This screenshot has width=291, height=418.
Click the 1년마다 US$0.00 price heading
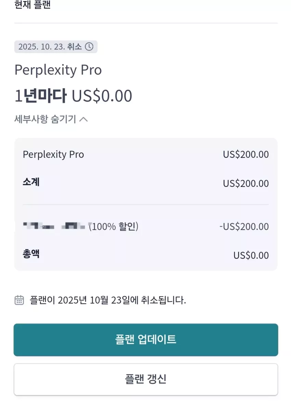[73, 96]
